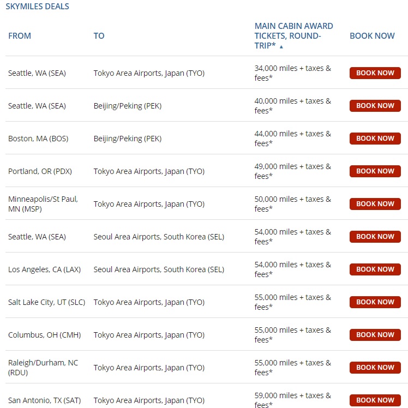
Task: Book Salt Lake City to Tokyo deal
Action: click(x=375, y=302)
